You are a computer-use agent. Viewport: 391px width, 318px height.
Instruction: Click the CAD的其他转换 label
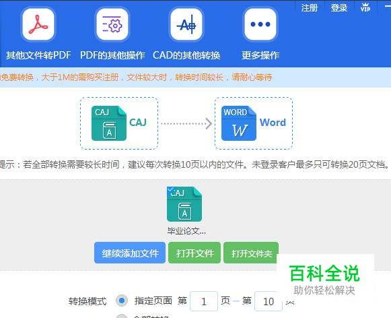tap(186, 55)
